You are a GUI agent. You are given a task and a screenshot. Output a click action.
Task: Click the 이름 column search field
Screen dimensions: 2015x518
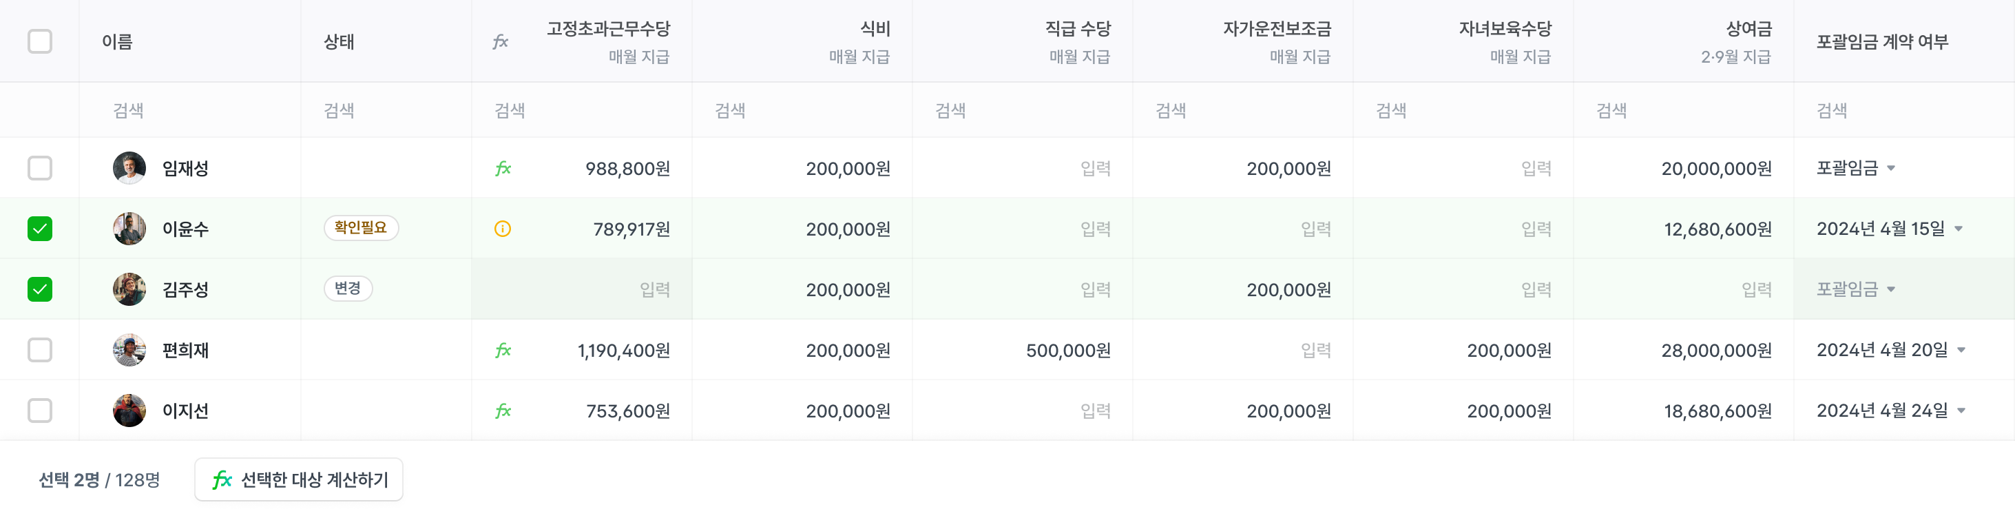click(x=189, y=110)
